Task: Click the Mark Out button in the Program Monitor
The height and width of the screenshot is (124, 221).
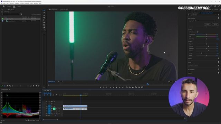Action: (107, 87)
